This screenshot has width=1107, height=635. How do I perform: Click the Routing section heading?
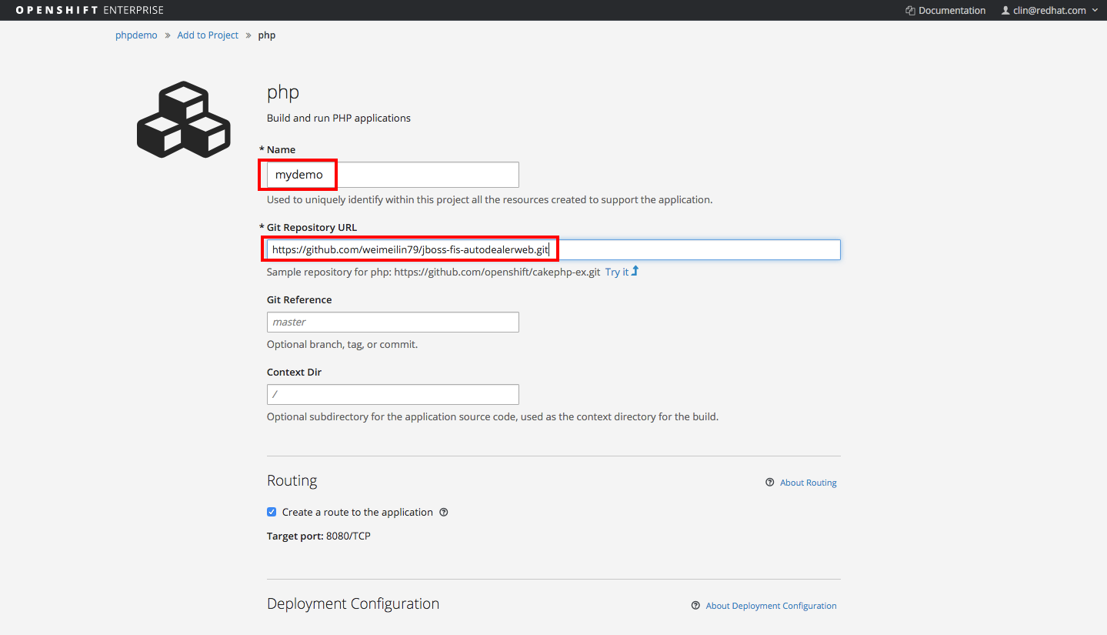292,481
